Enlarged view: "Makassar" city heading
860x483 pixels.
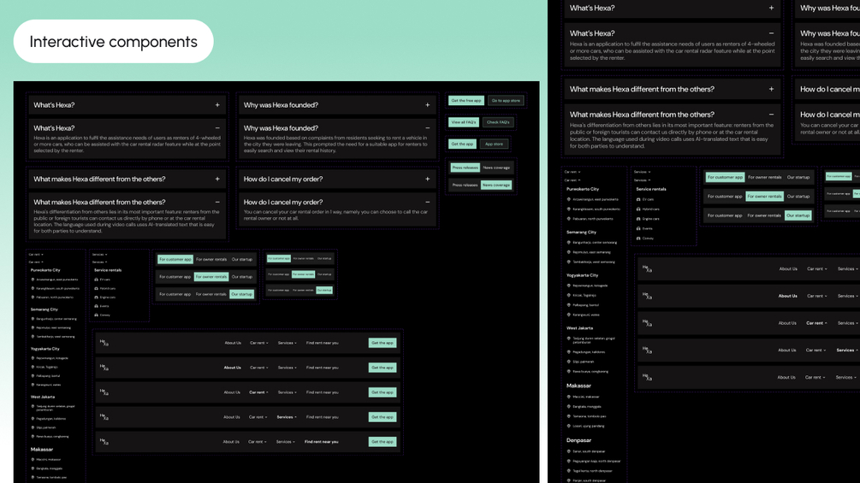click(x=578, y=386)
